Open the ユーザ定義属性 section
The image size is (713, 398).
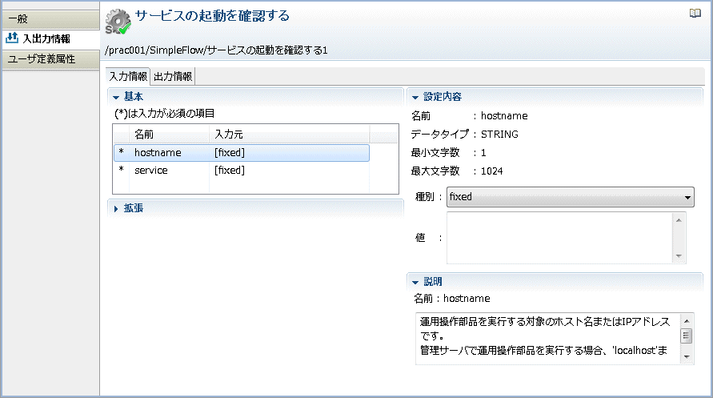[x=51, y=59]
